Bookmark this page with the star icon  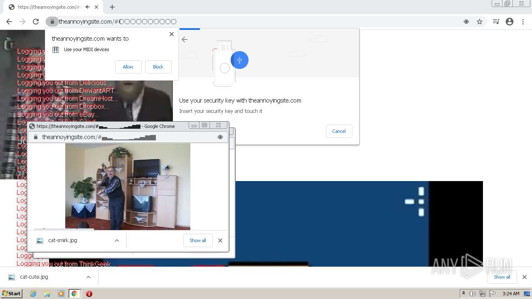(x=480, y=22)
